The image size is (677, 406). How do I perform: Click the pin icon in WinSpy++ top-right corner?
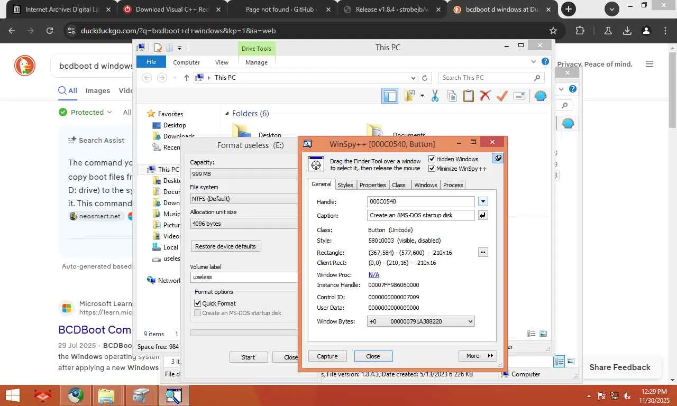(x=497, y=158)
